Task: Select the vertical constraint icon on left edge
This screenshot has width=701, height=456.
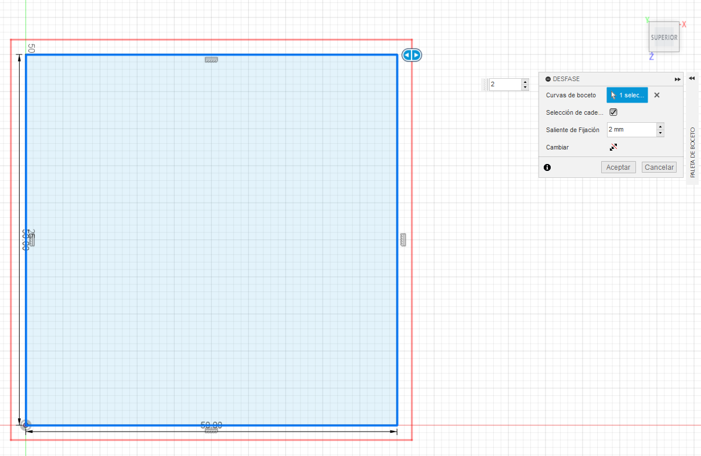Action: click(32, 240)
